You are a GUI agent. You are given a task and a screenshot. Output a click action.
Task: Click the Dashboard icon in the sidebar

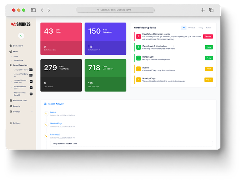pyautogui.click(x=11, y=46)
